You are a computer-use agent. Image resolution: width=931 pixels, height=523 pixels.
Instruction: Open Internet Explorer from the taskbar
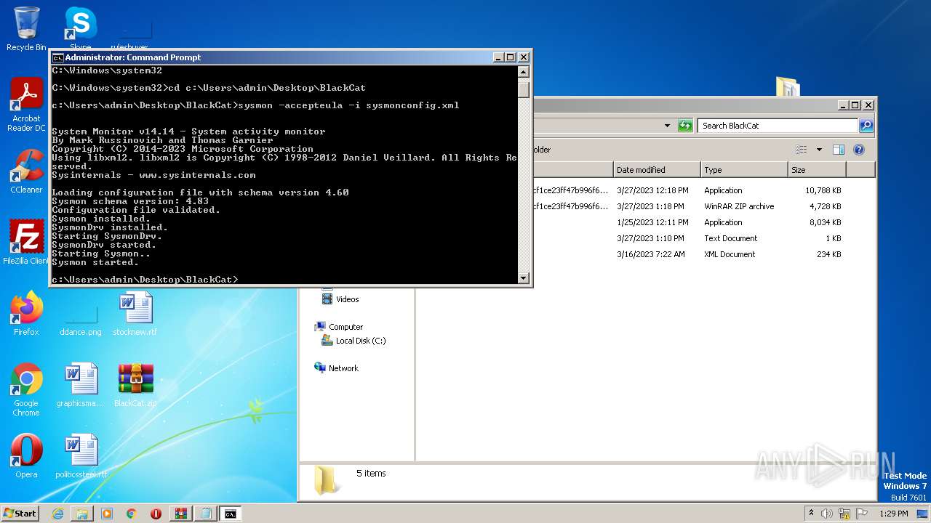coord(57,514)
